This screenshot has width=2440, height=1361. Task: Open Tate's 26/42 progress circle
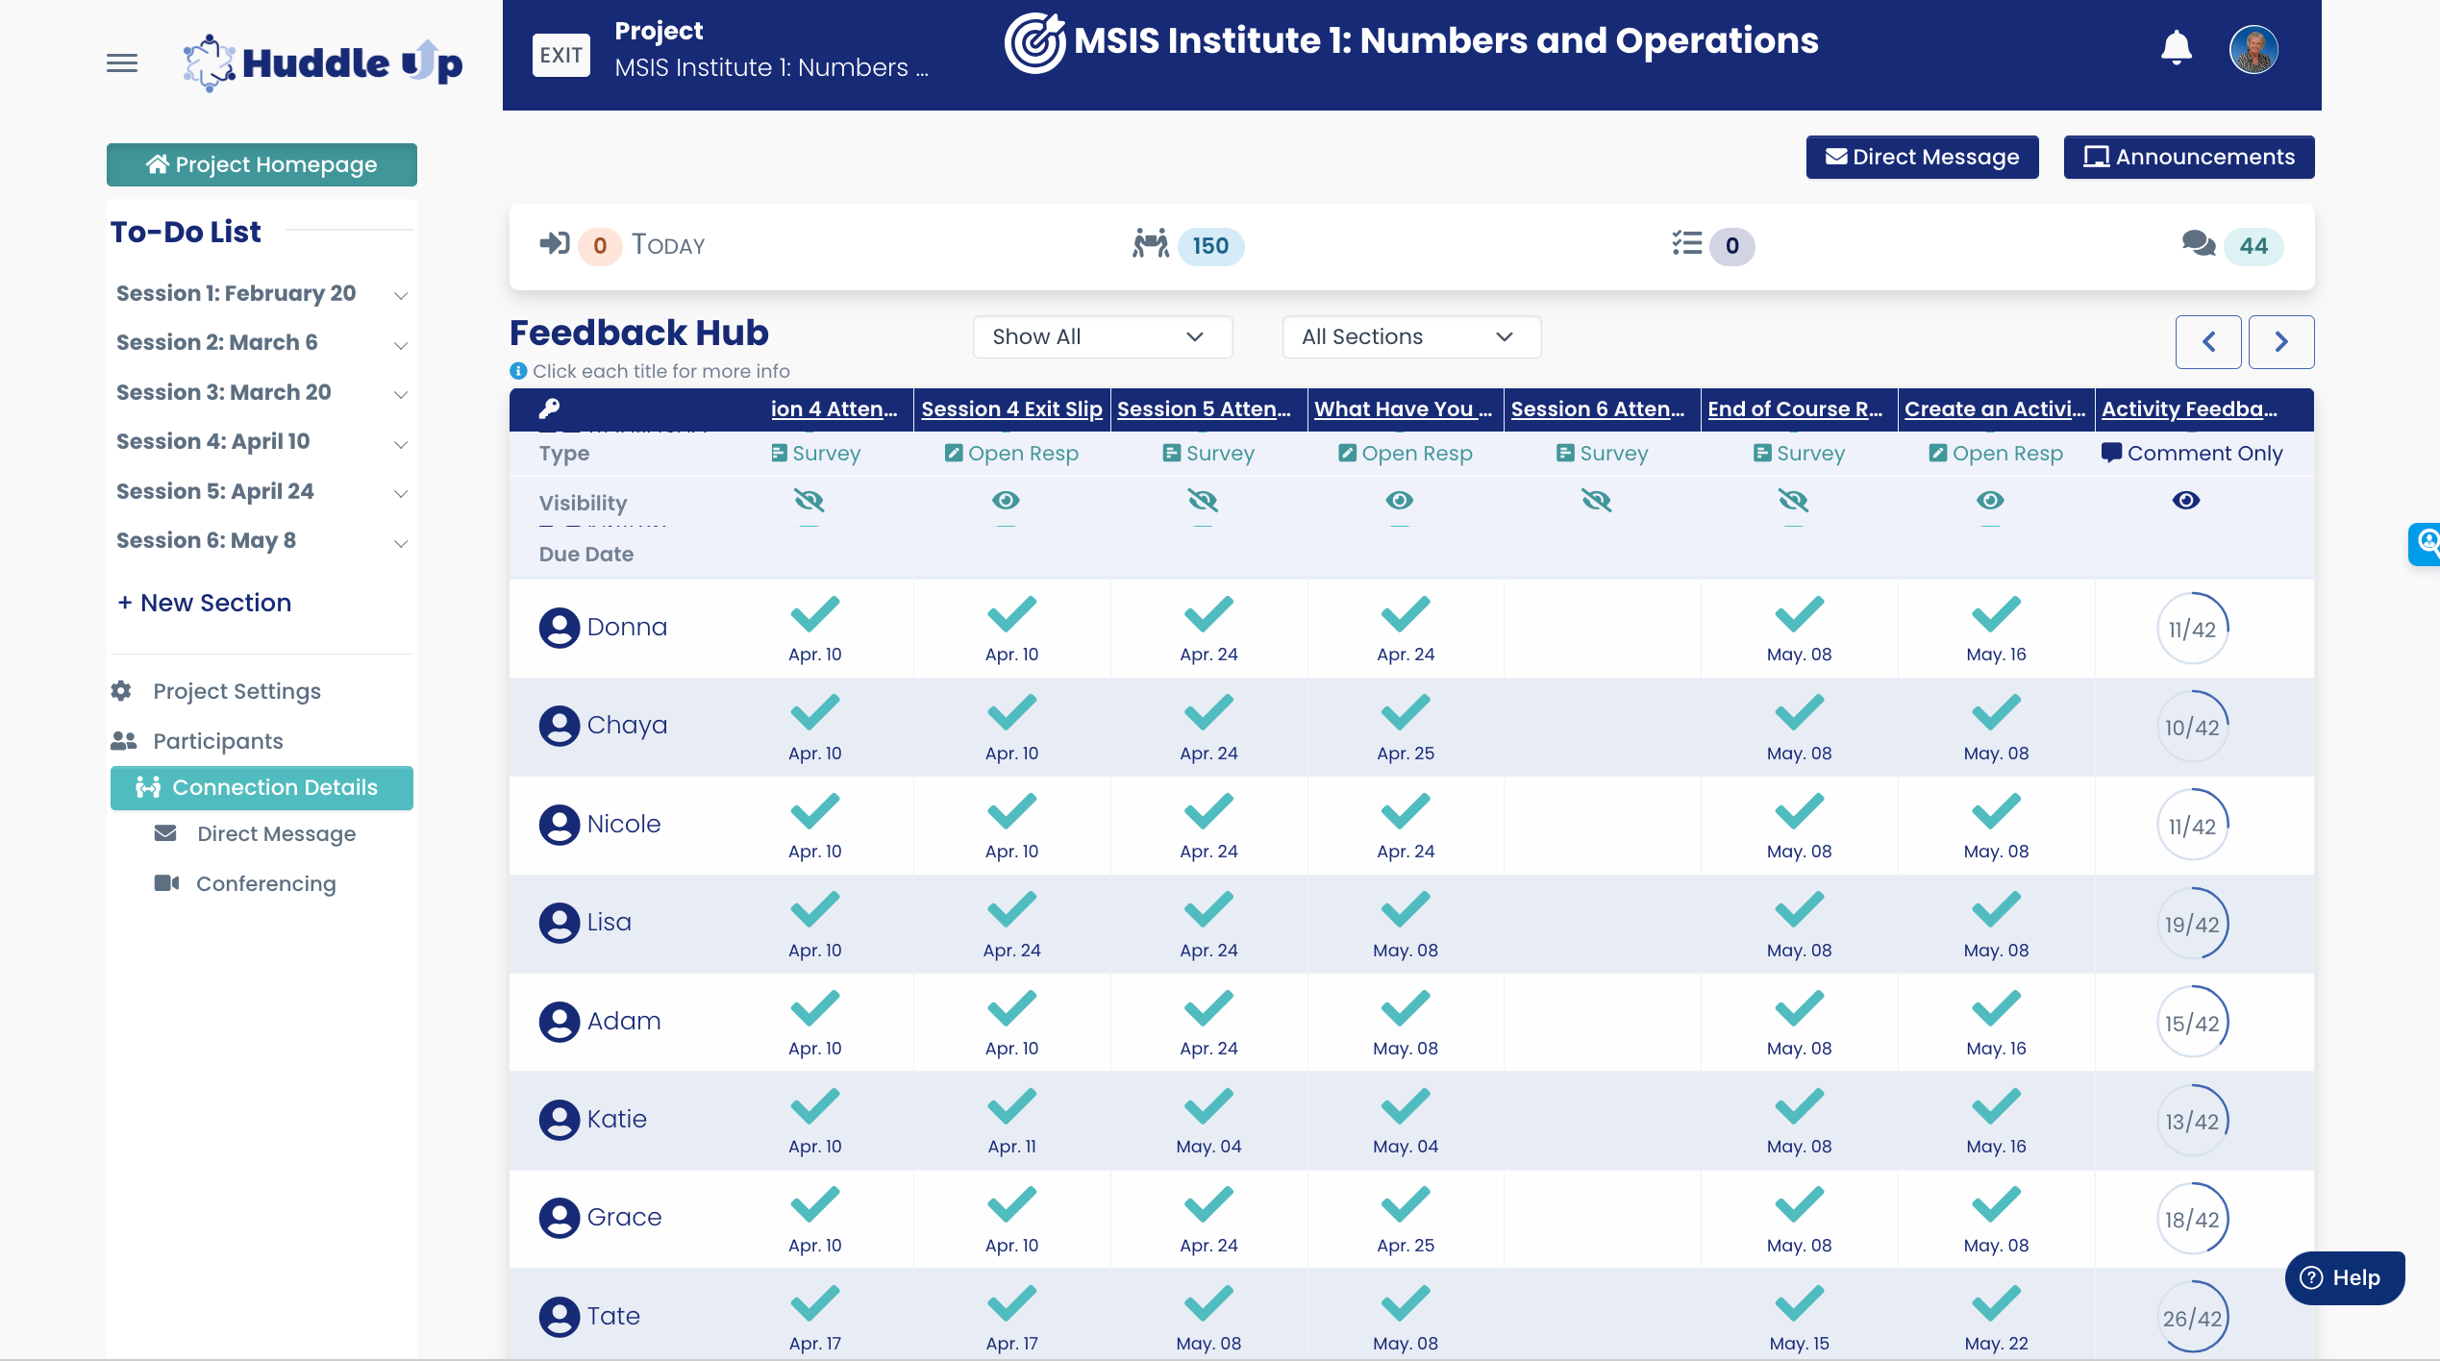2192,1318
